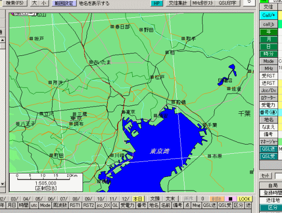
Task: Select 本日 today filter
Action: 138,199
